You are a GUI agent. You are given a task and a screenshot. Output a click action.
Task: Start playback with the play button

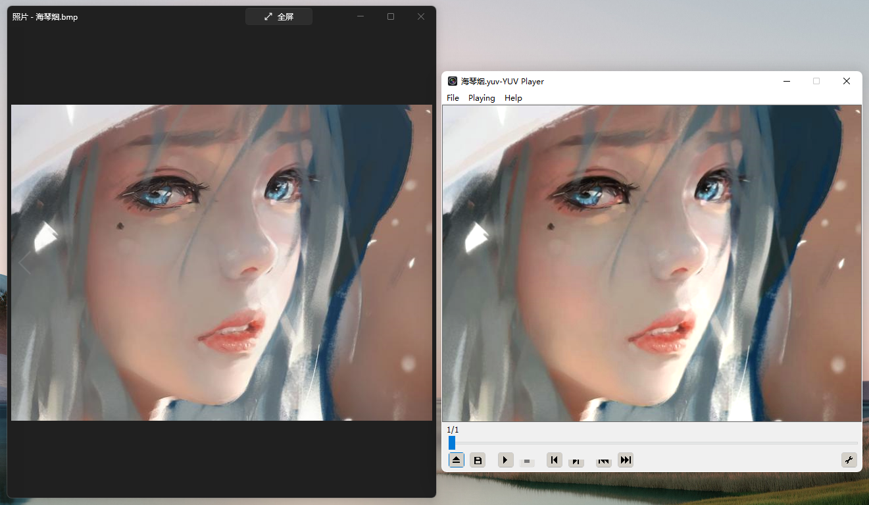click(x=505, y=460)
